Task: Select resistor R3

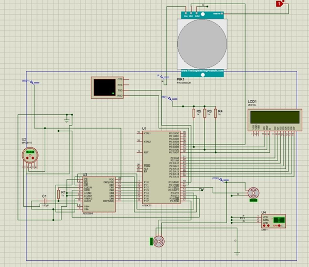Action: pos(204,113)
